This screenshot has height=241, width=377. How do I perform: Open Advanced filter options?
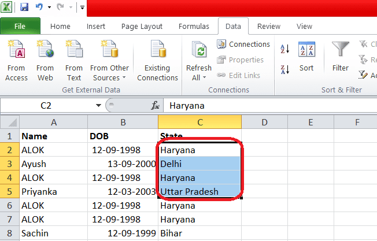[x=363, y=75]
